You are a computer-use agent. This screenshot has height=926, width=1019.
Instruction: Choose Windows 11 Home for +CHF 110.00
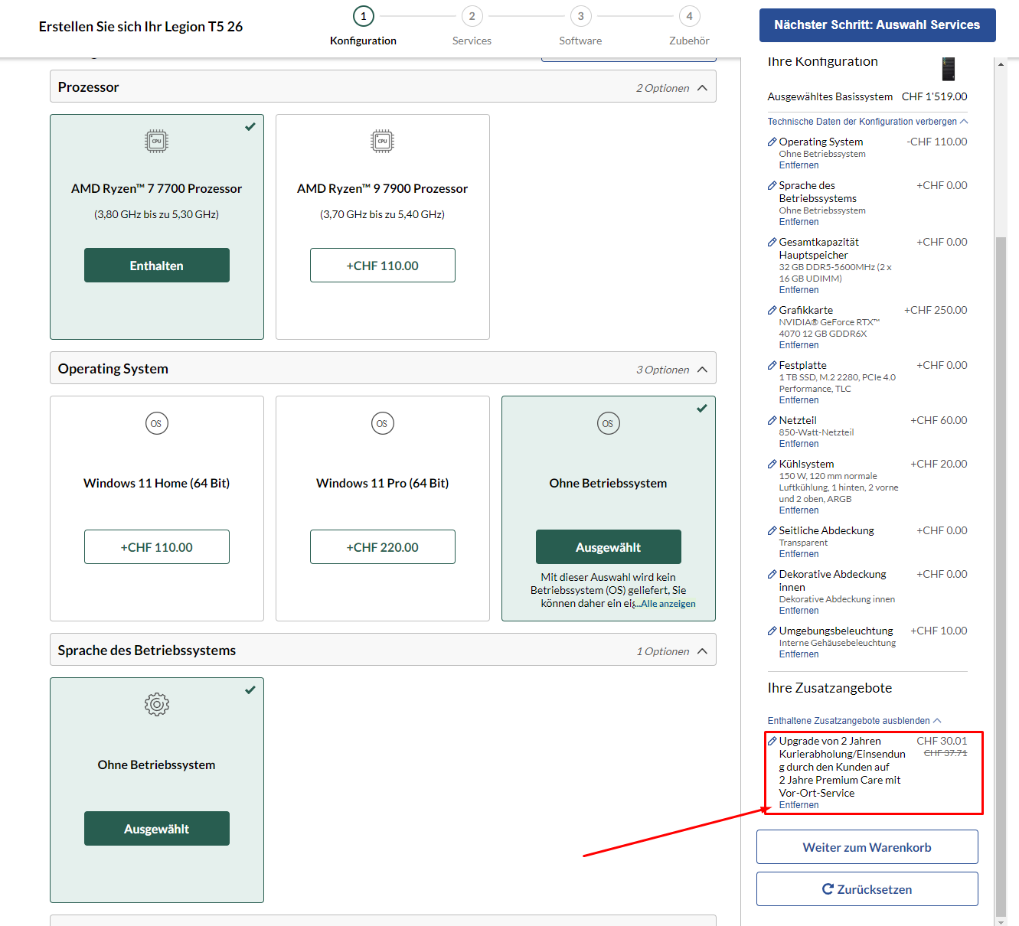pos(156,547)
